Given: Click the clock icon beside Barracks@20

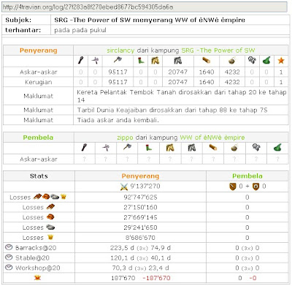Looking at the screenshot, I should pos(9,247).
